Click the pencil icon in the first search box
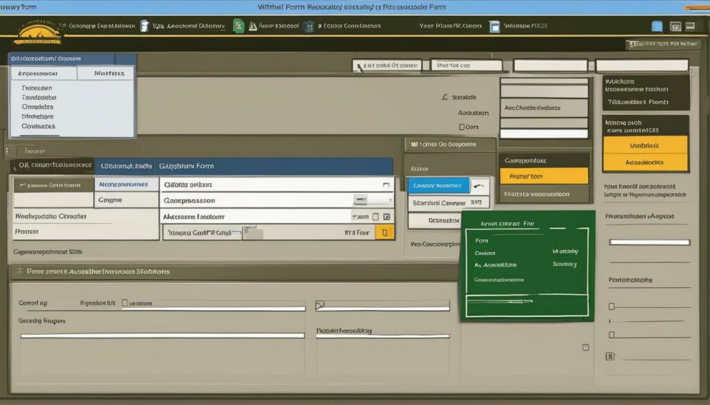710x405 pixels. (x=360, y=67)
